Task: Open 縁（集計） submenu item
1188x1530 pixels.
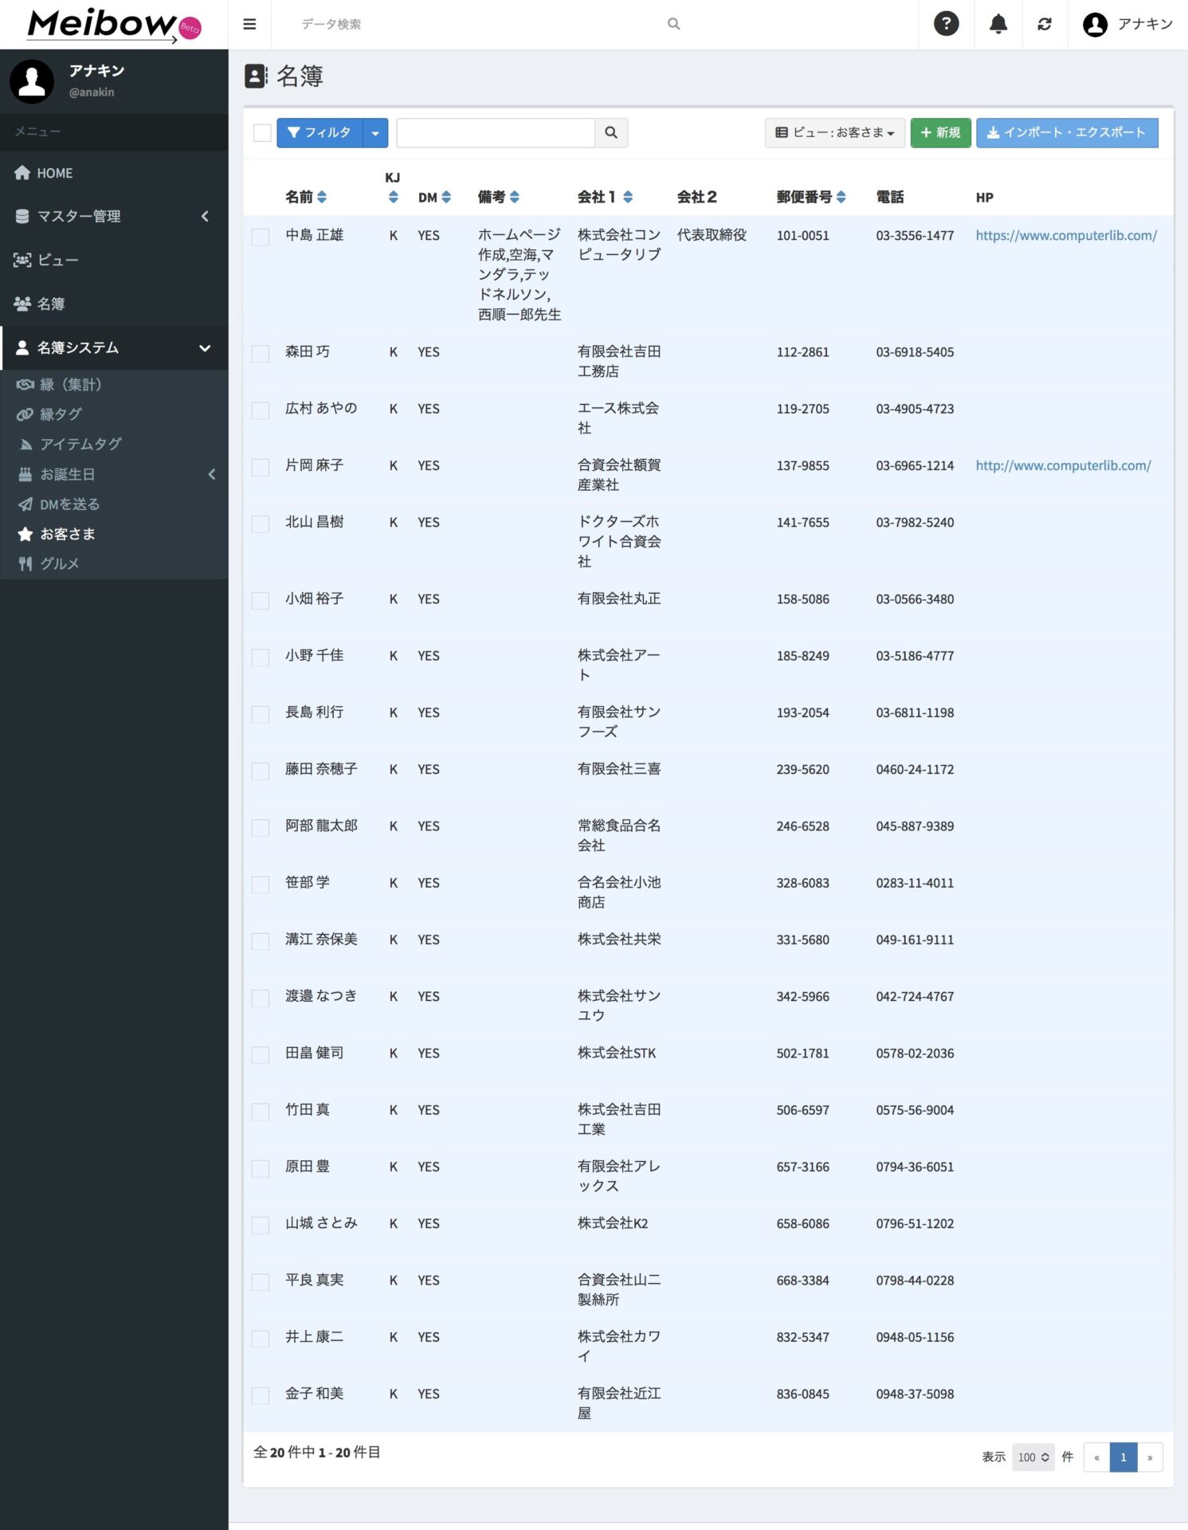Action: [x=114, y=385]
